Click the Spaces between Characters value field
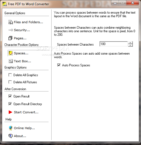Screen dimensions: 141x145 [x=113, y=44]
